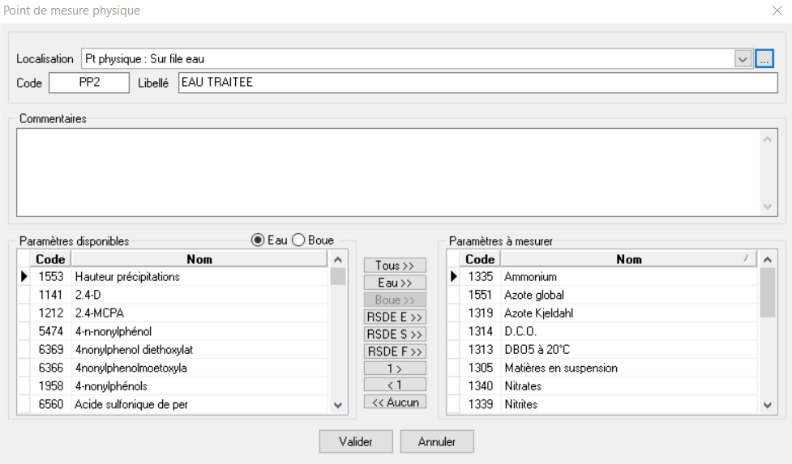Select the Boue radio button
Image resolution: width=792 pixels, height=464 pixels.
tap(298, 241)
